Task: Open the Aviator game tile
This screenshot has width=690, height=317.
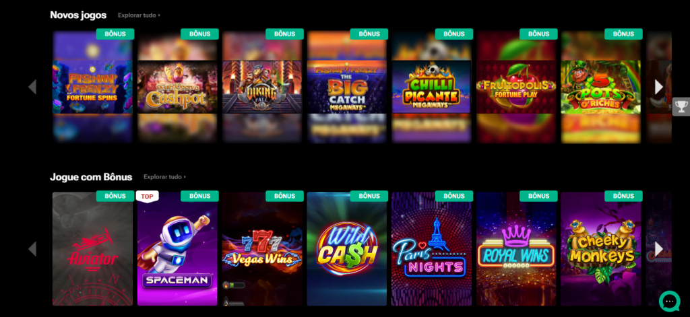Action: coord(92,249)
